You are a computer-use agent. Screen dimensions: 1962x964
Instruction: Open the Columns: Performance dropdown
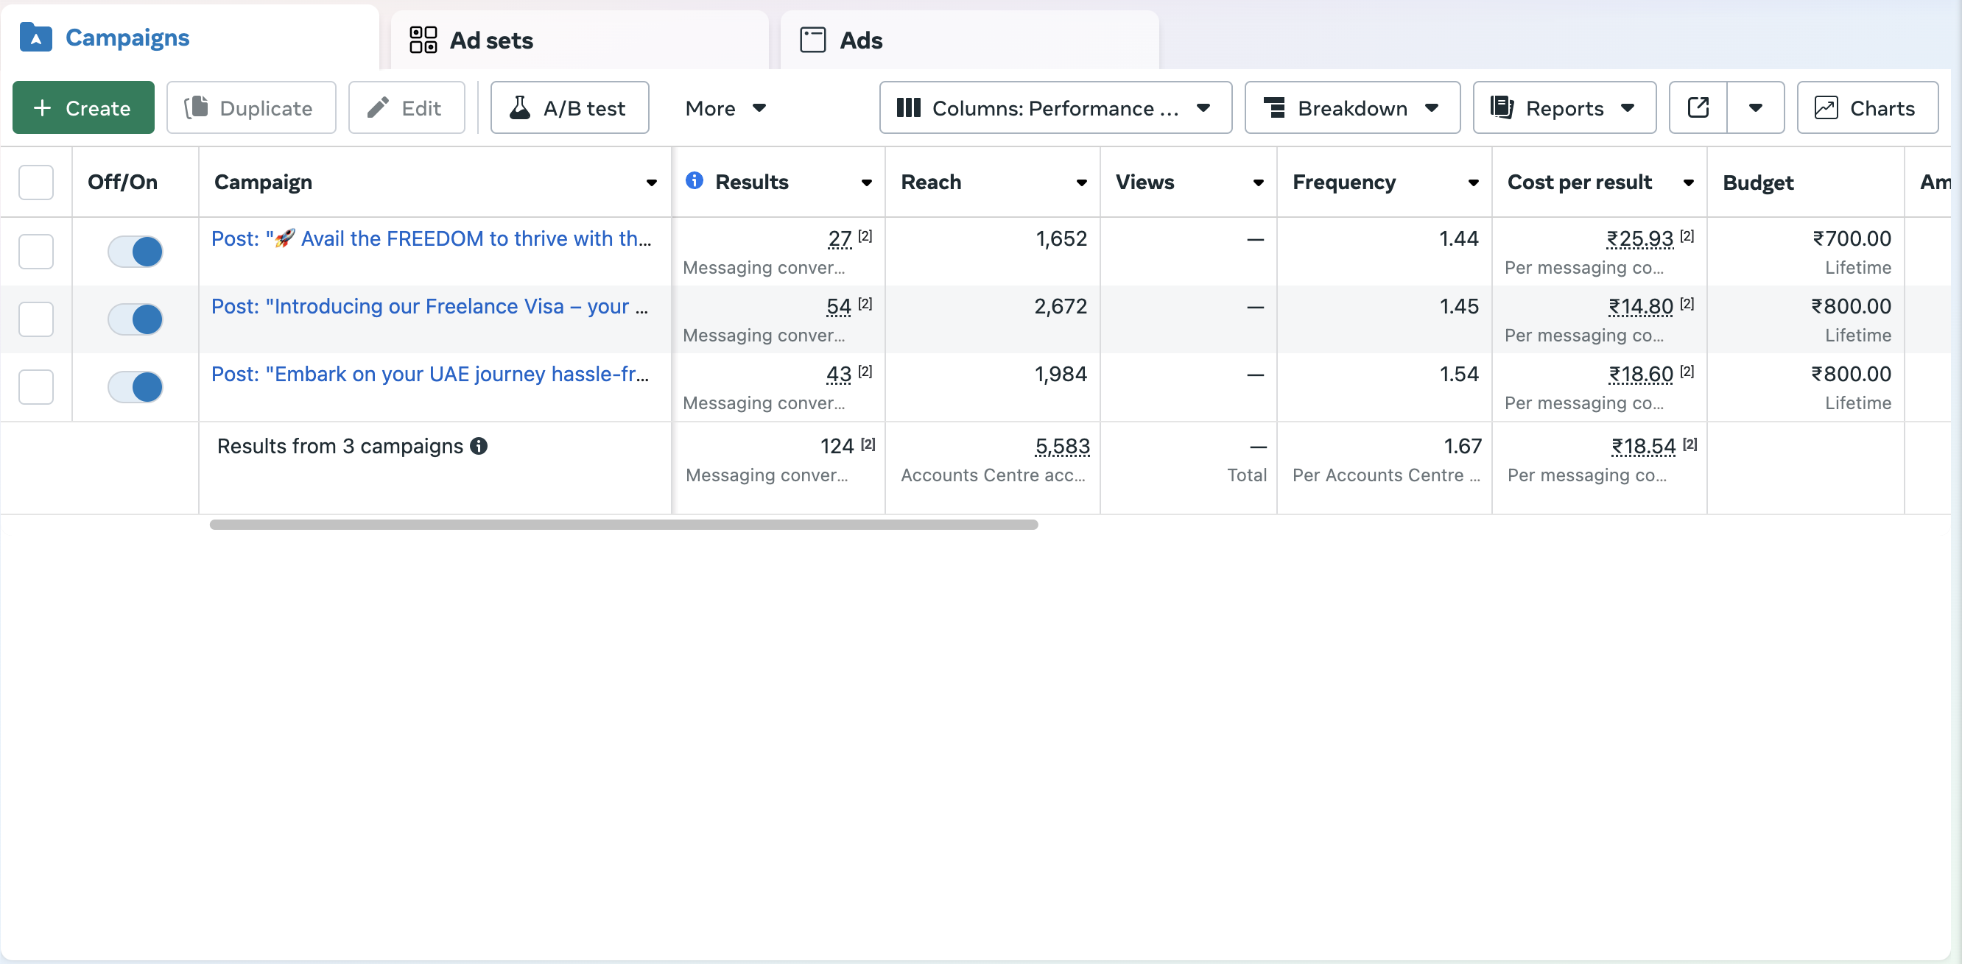click(x=1055, y=107)
